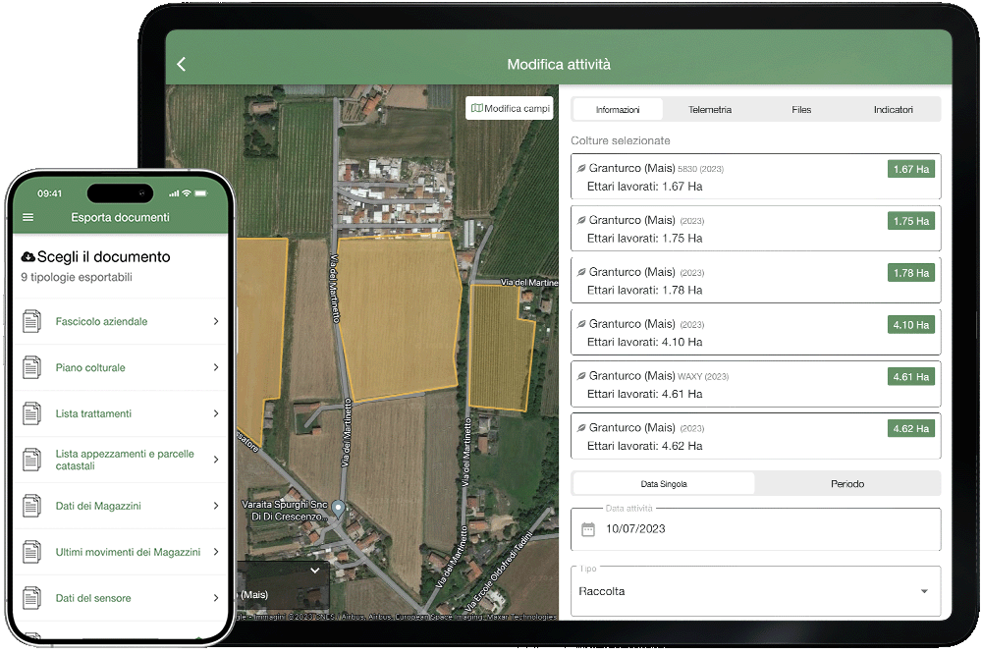This screenshot has height=654, width=982.
Task: Open the phone hamburger menu
Action: click(x=28, y=217)
